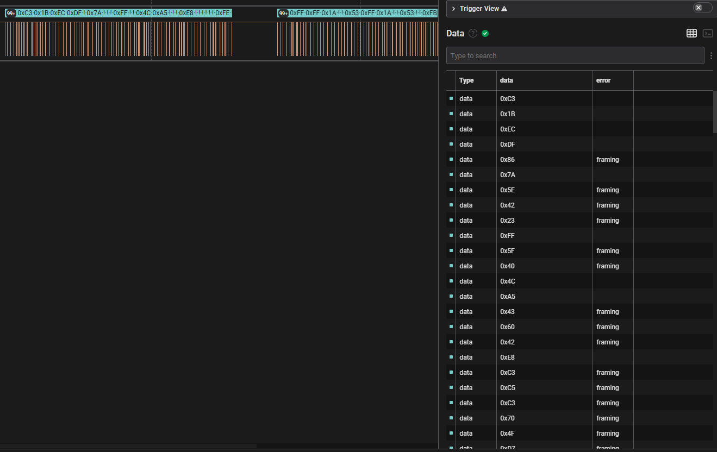Click the row marker square for 0x40
The width and height of the screenshot is (717, 452).
point(451,266)
